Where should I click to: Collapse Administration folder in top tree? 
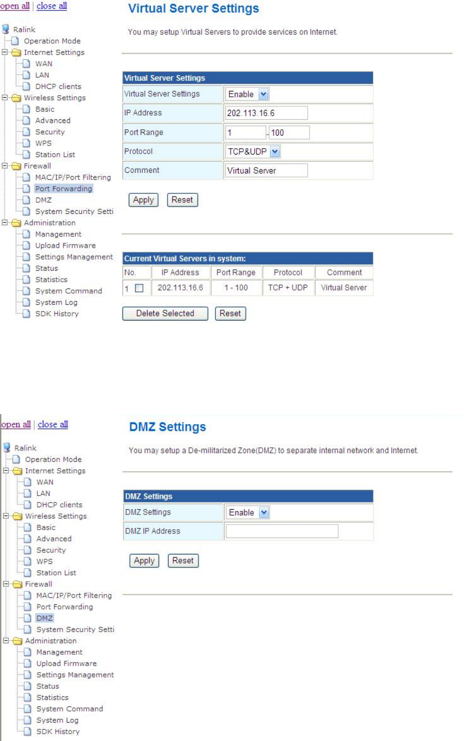click(x=5, y=222)
